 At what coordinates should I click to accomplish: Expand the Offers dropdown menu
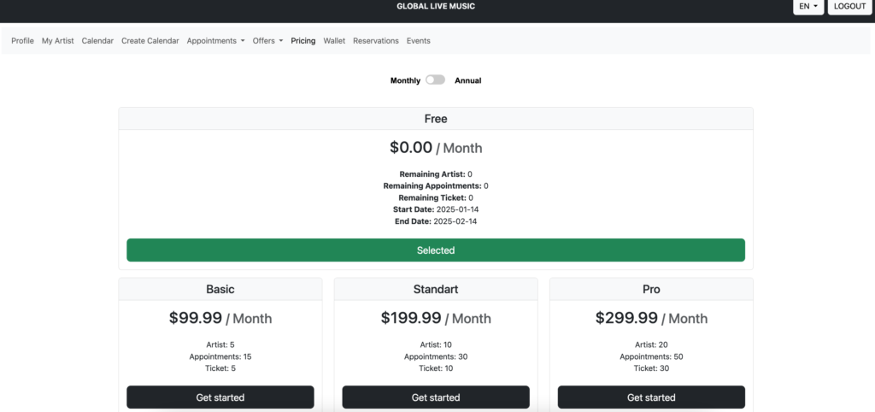point(267,41)
